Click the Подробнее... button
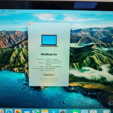Screen dimensions: 113x113 (49, 75)
